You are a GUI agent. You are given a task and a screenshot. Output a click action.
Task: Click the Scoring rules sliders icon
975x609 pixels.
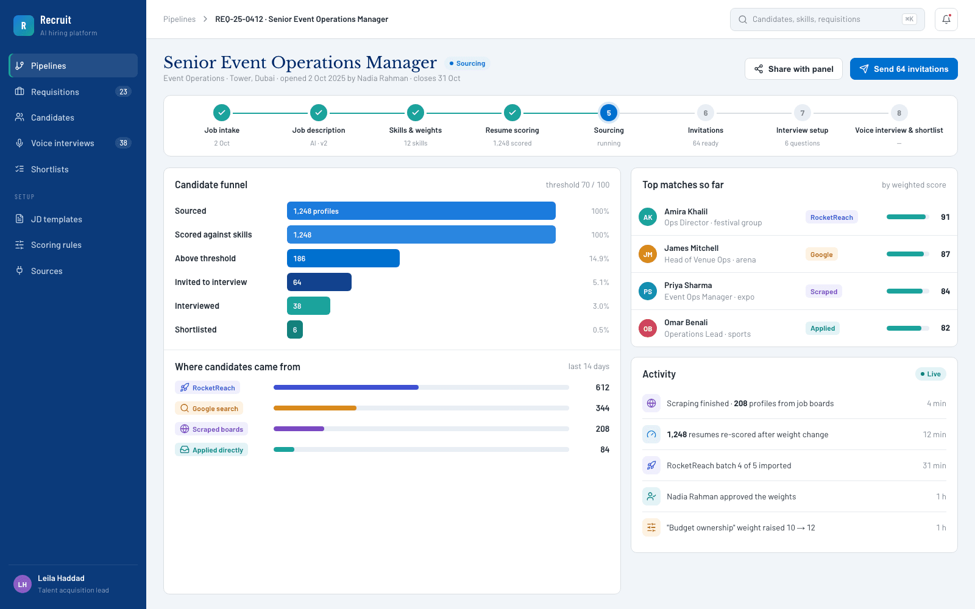click(19, 245)
